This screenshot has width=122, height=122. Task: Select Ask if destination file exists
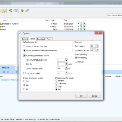(x=58, y=90)
